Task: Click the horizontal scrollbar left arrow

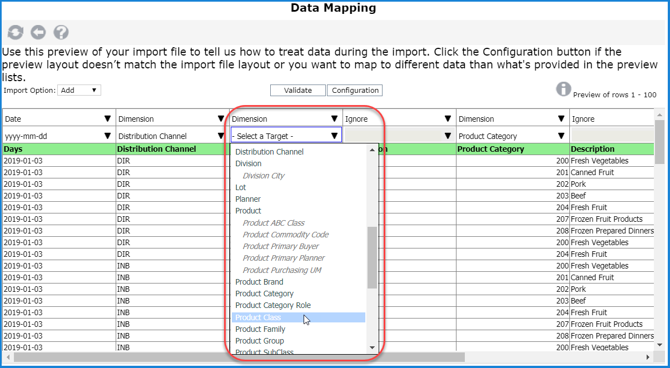Action: [8, 357]
